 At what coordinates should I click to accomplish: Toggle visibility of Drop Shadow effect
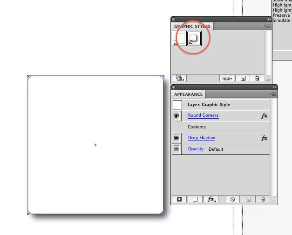tap(177, 138)
